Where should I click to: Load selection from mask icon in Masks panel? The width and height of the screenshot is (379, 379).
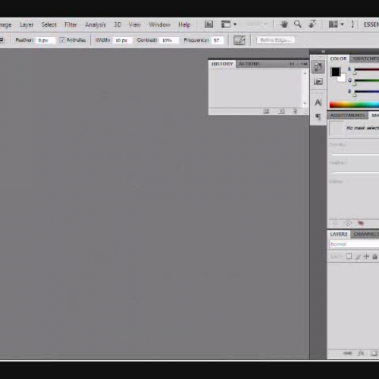335,224
